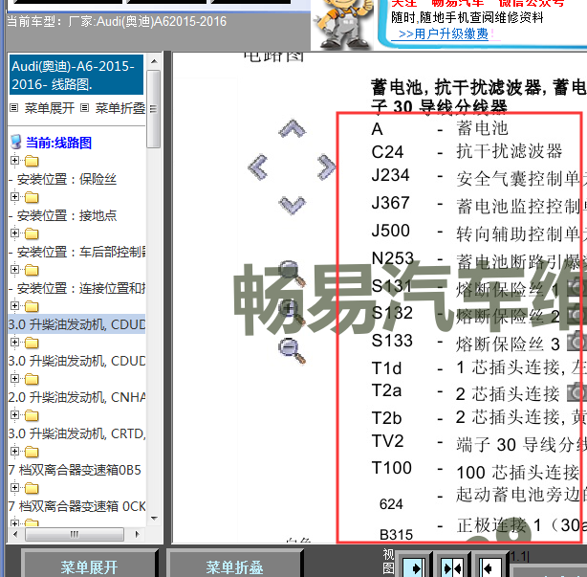587x577 pixels.
Task: Click the 'C24 - 抗干扰滤波器' legend line
Action: [467, 152]
